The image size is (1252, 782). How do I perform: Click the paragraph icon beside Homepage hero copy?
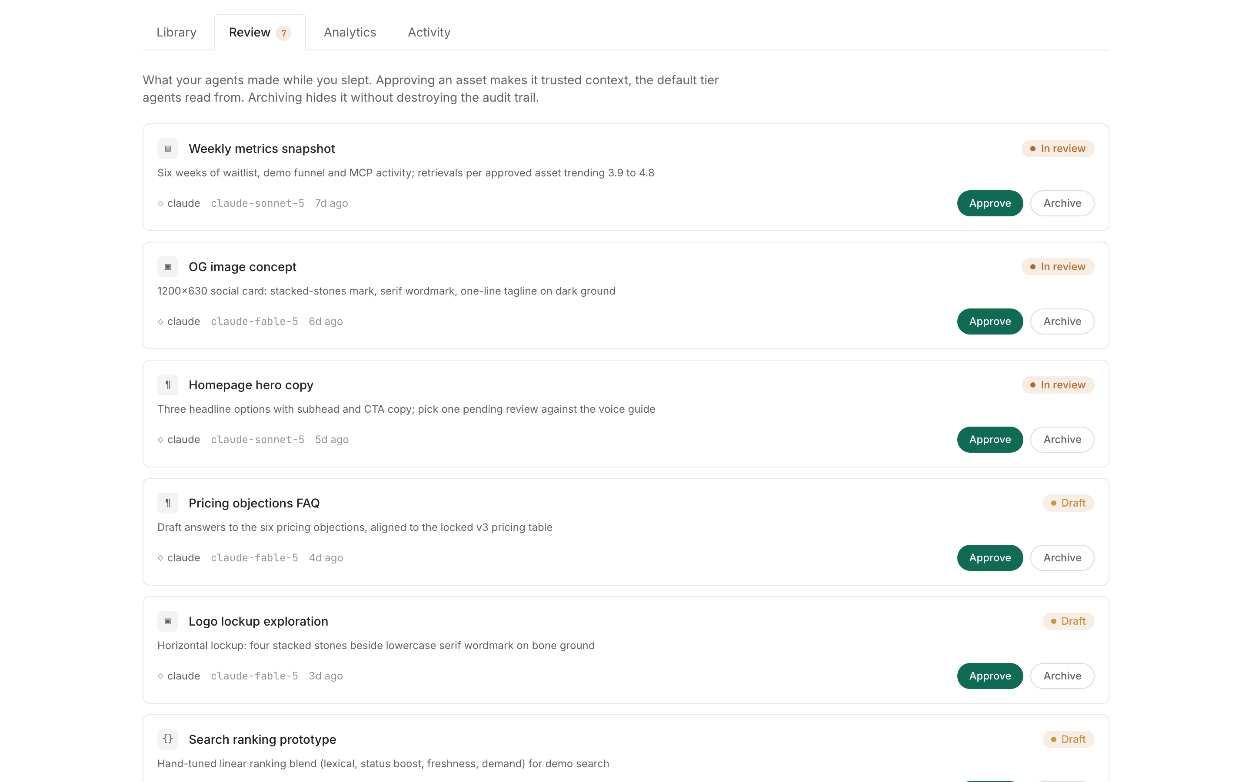(x=168, y=385)
